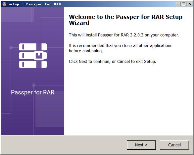Click the translucent rectangle at bottom of purple sidebar
This screenshot has height=155, width=194.
[50, 109]
